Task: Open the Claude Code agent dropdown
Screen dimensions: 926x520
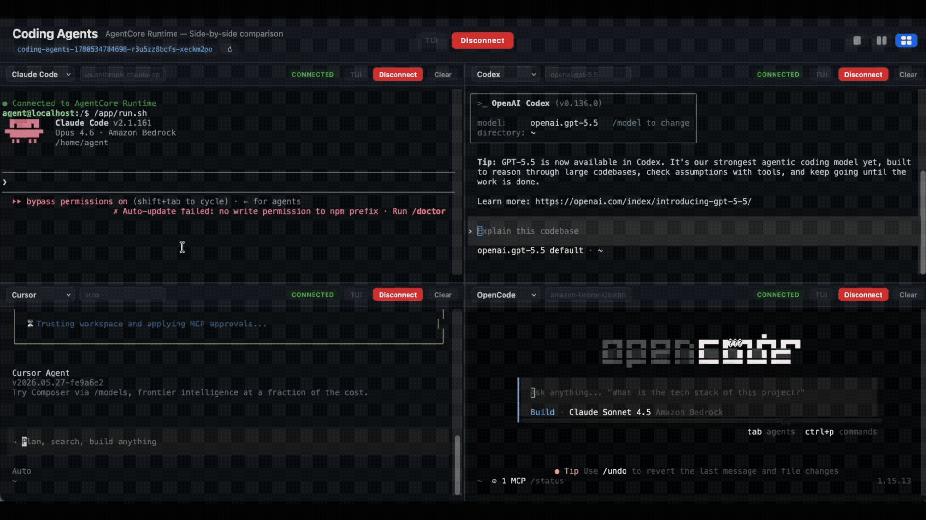Action: pos(41,75)
